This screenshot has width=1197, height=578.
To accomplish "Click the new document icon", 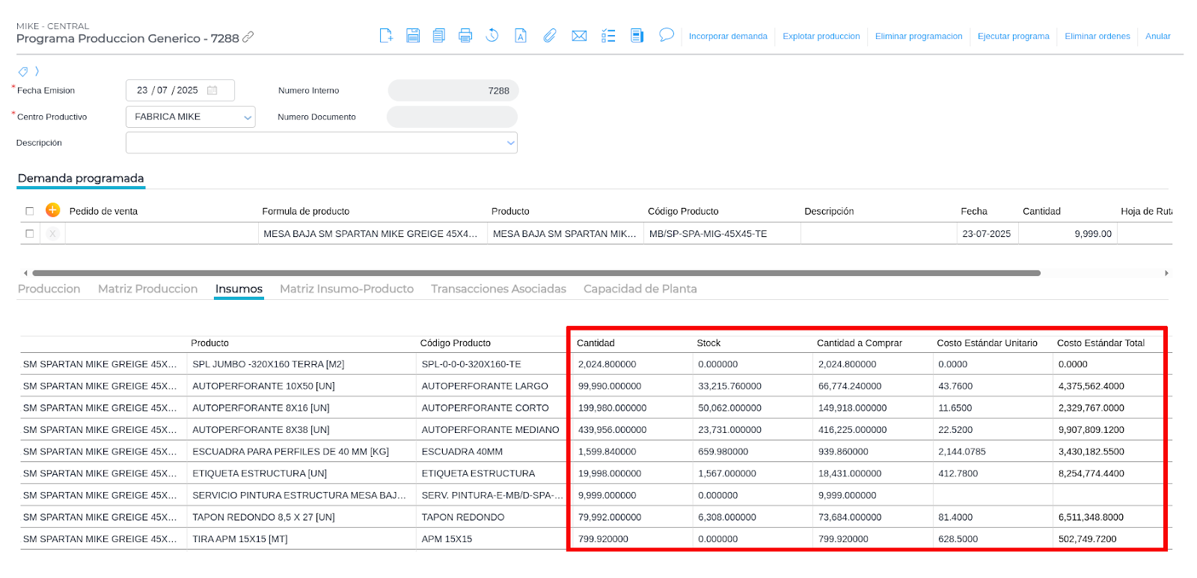I will [x=386, y=35].
